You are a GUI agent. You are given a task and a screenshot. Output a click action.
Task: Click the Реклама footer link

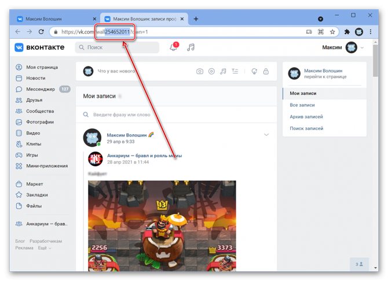coord(24,248)
